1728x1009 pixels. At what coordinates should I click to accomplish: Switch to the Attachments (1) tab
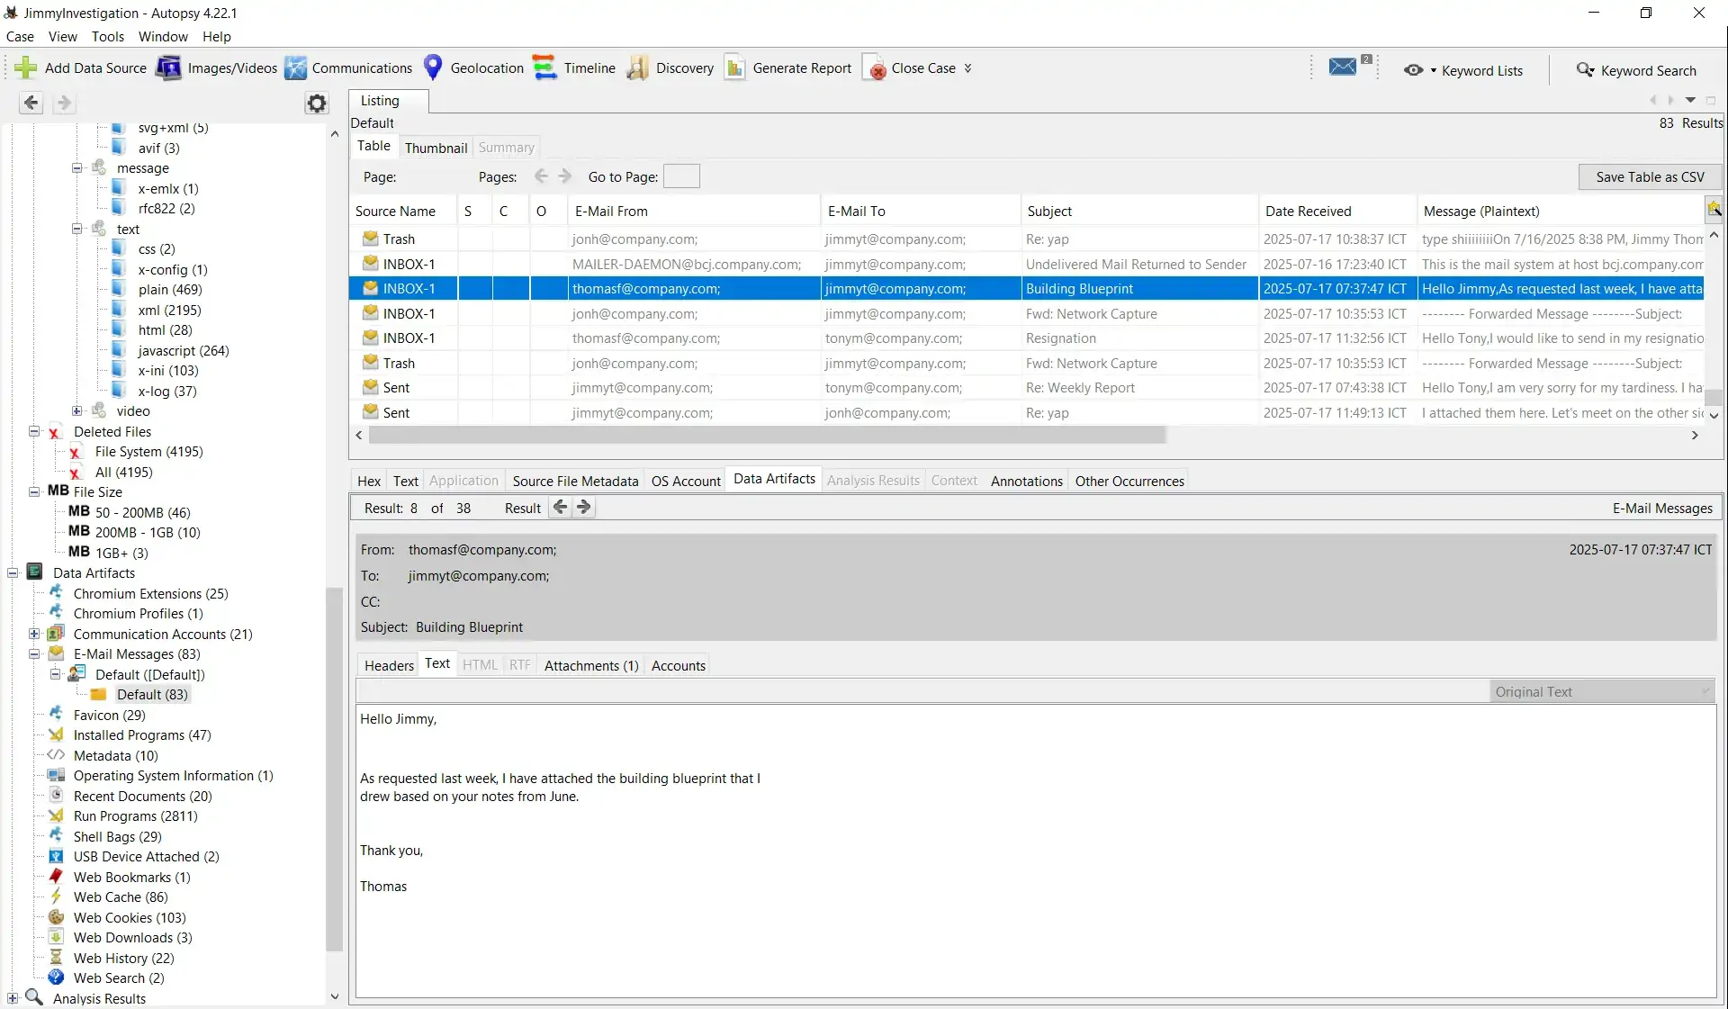coord(590,666)
